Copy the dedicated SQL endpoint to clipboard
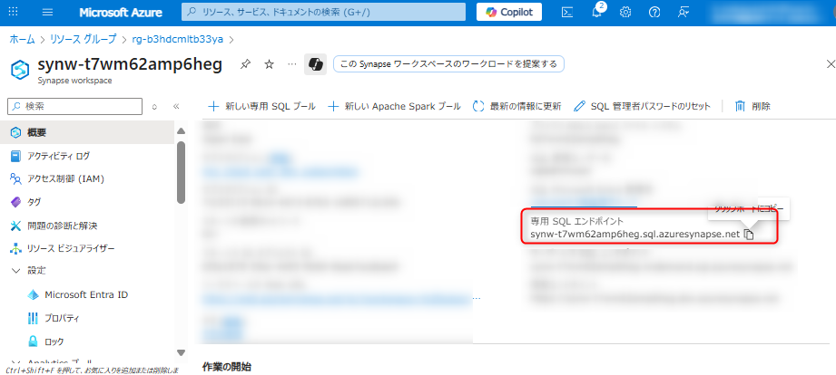The image size is (836, 375). [x=749, y=235]
